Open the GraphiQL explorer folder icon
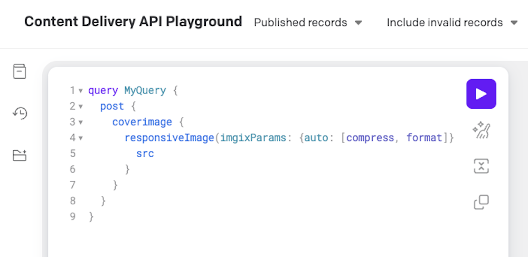528x257 pixels. [x=20, y=155]
